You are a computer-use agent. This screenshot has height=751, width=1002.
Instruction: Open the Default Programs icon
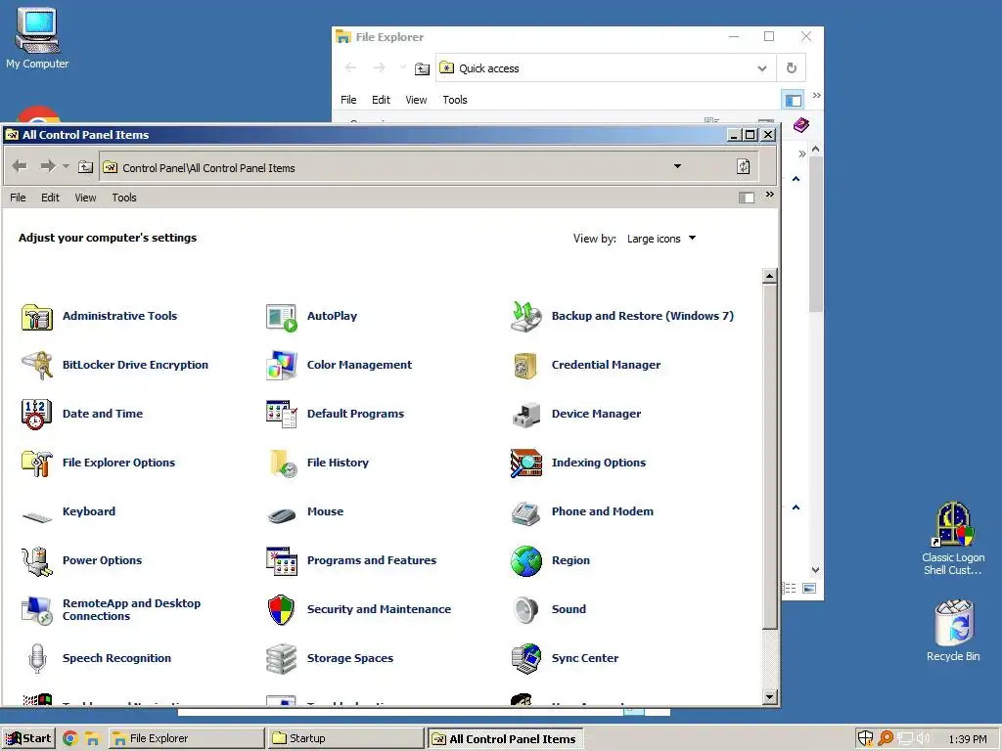(281, 415)
